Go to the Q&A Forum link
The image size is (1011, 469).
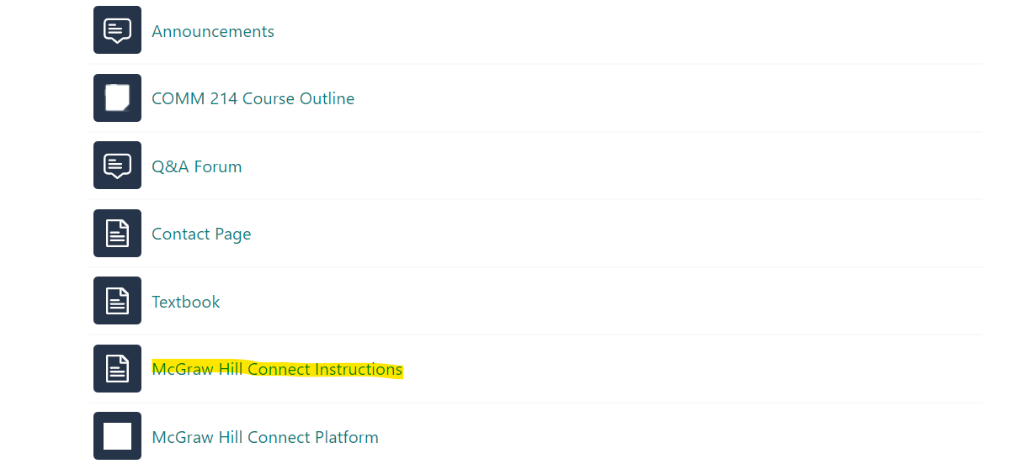pos(196,167)
